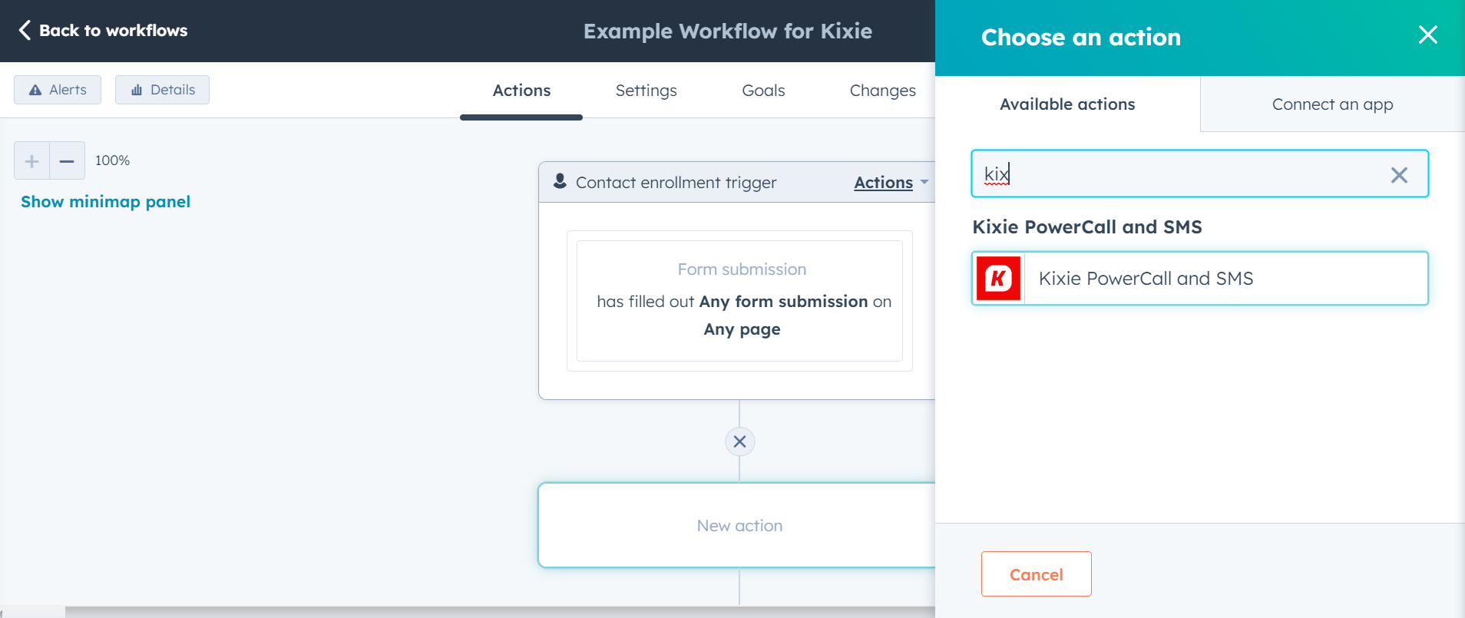
Task: Click the Kixie logo icon
Action: [x=998, y=278]
